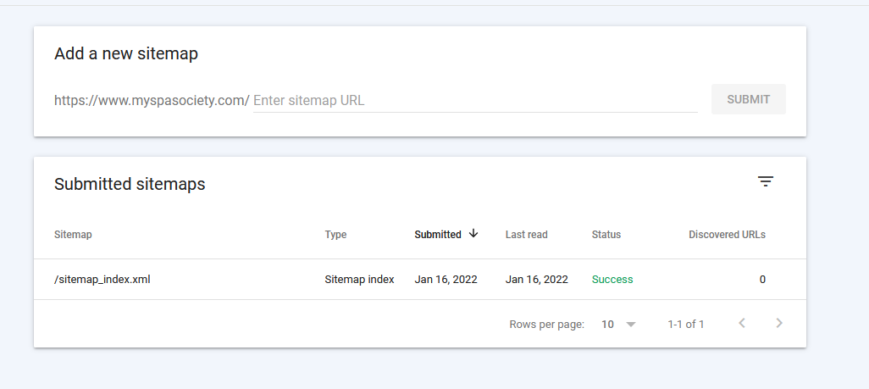Select the Sitemap index type cell
869x389 pixels.
(x=360, y=280)
